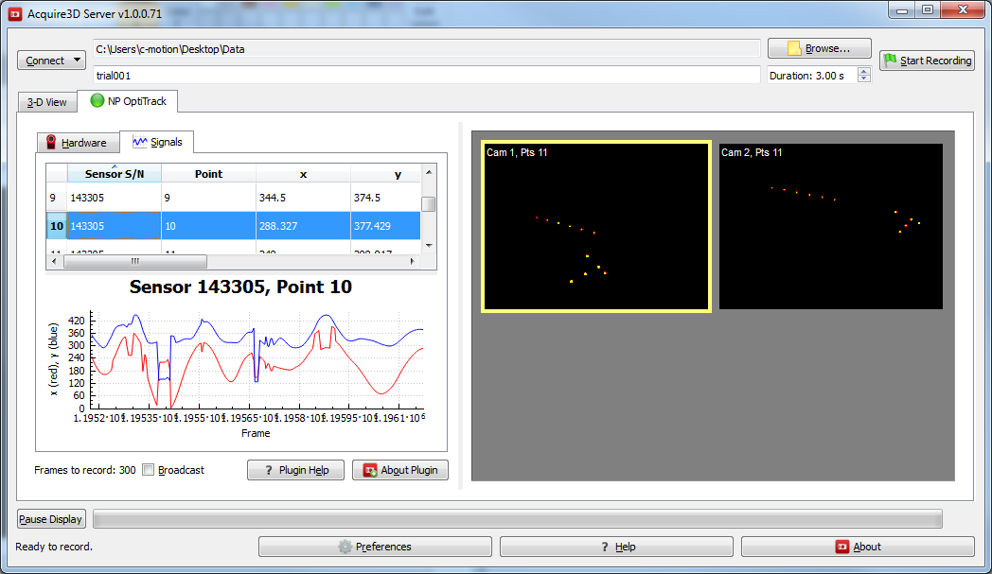Click the Start Recording button
The width and height of the screenshot is (992, 574).
pyautogui.click(x=927, y=61)
